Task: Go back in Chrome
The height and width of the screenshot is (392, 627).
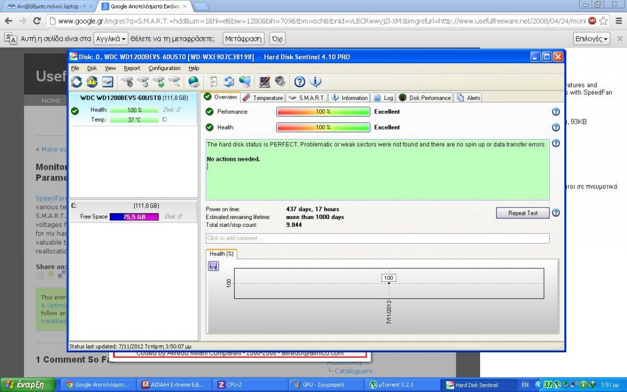Action: pos(8,21)
